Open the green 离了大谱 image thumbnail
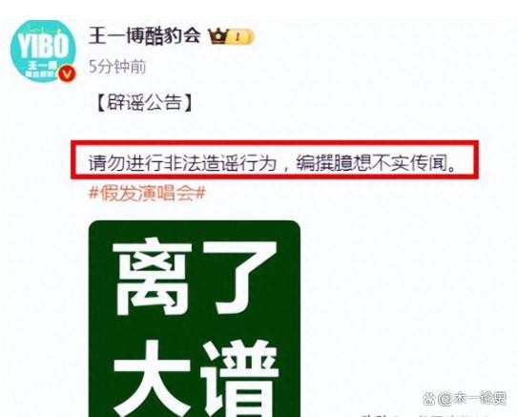 (195, 319)
